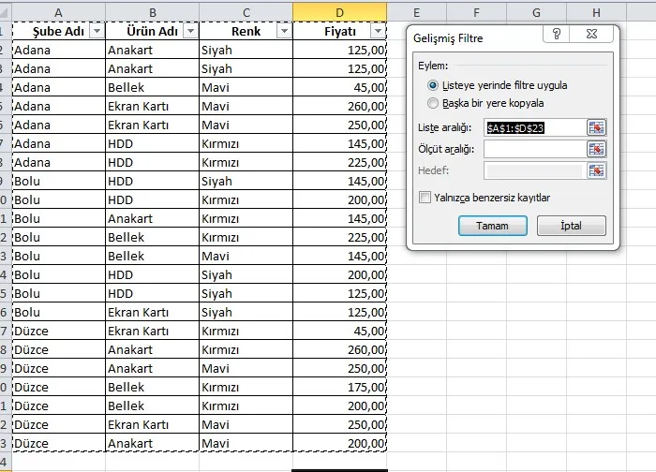
Task: Expand the Renk filter dropdown
Action: pos(283,31)
